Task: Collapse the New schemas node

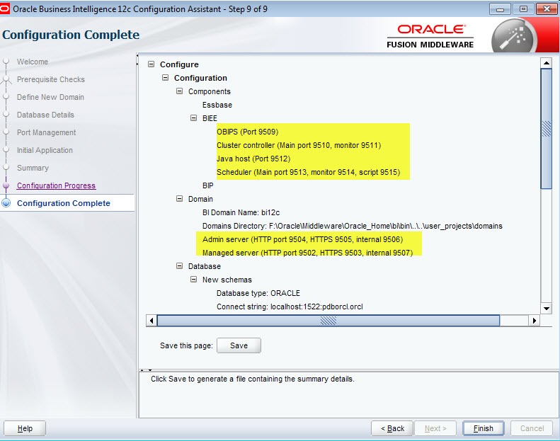Action: click(x=193, y=279)
